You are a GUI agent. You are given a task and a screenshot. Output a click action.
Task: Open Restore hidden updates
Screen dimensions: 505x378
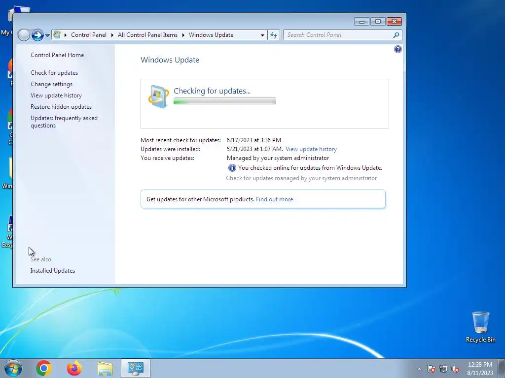click(61, 107)
